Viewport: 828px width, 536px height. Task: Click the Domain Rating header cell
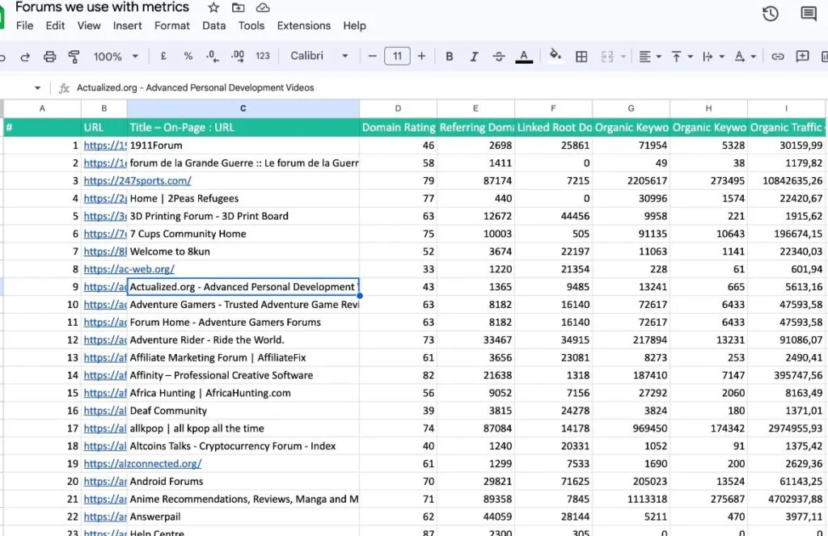pos(398,127)
